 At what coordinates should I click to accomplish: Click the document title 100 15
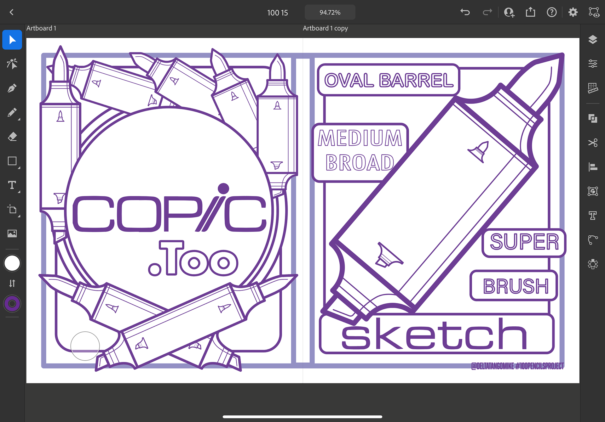coord(278,13)
